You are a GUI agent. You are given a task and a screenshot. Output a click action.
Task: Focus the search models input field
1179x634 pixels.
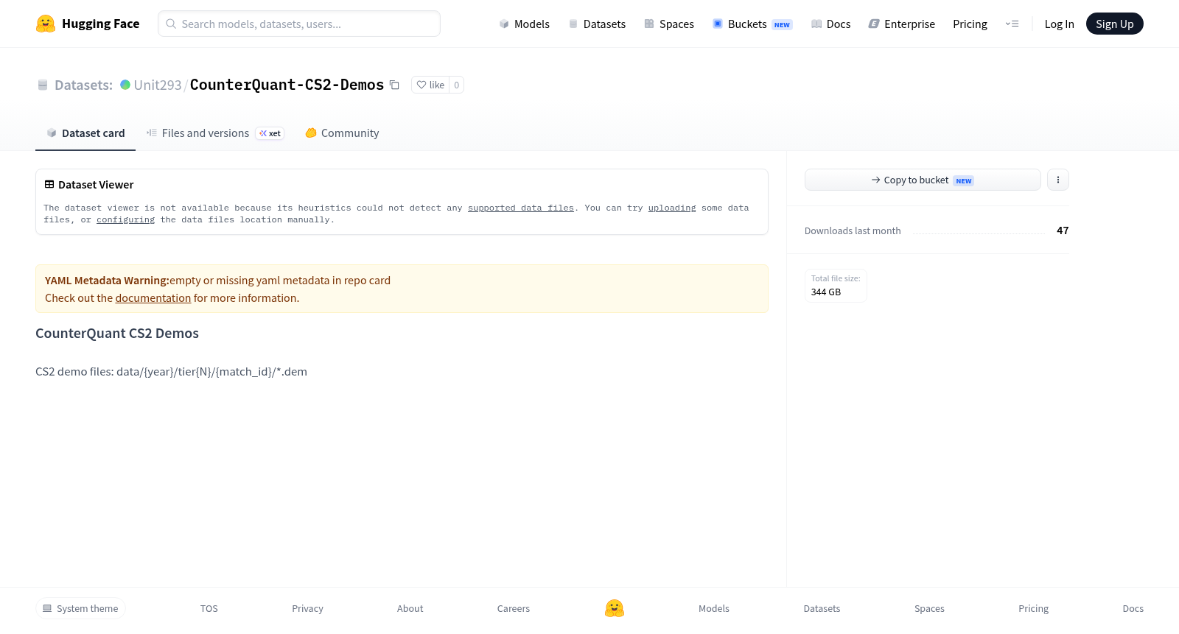pos(299,24)
